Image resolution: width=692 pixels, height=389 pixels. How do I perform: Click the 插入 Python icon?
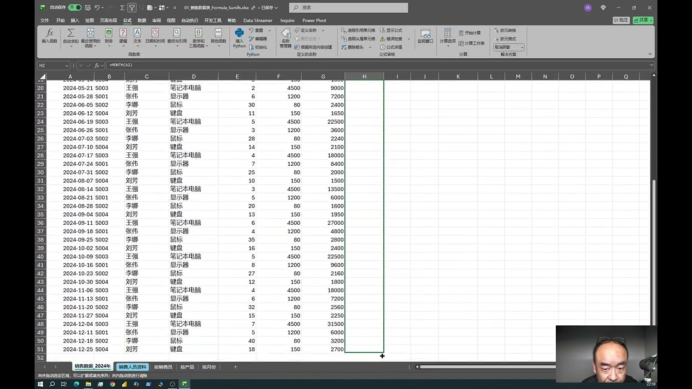[x=239, y=33]
